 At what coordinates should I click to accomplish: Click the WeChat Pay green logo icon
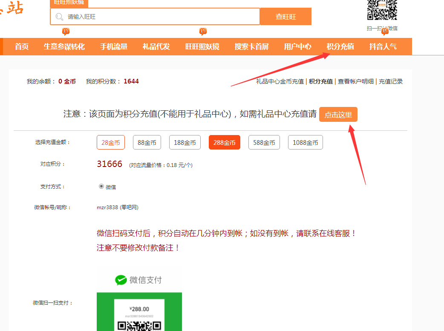click(x=121, y=280)
